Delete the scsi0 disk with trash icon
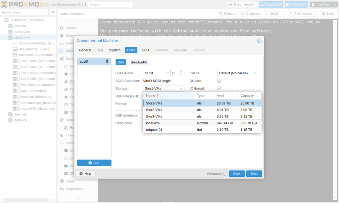Screen dimensions: 339x203 [x=107, y=61]
